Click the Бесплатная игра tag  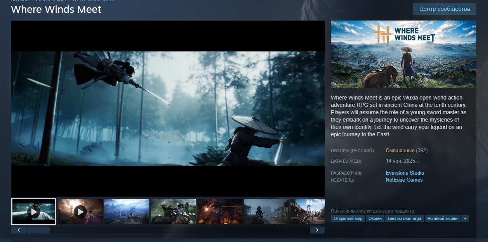click(405, 219)
